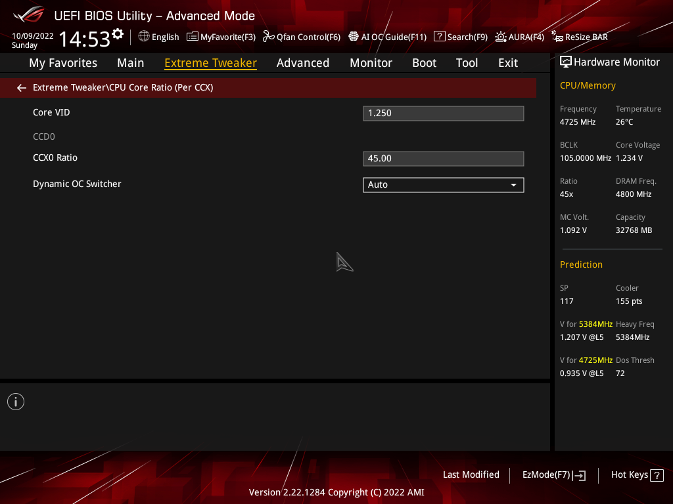
Task: Click the 14:53 clock display
Action: (x=84, y=39)
